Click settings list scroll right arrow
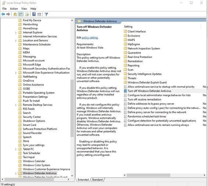The width and height of the screenshot is (208, 186). click(204, 175)
